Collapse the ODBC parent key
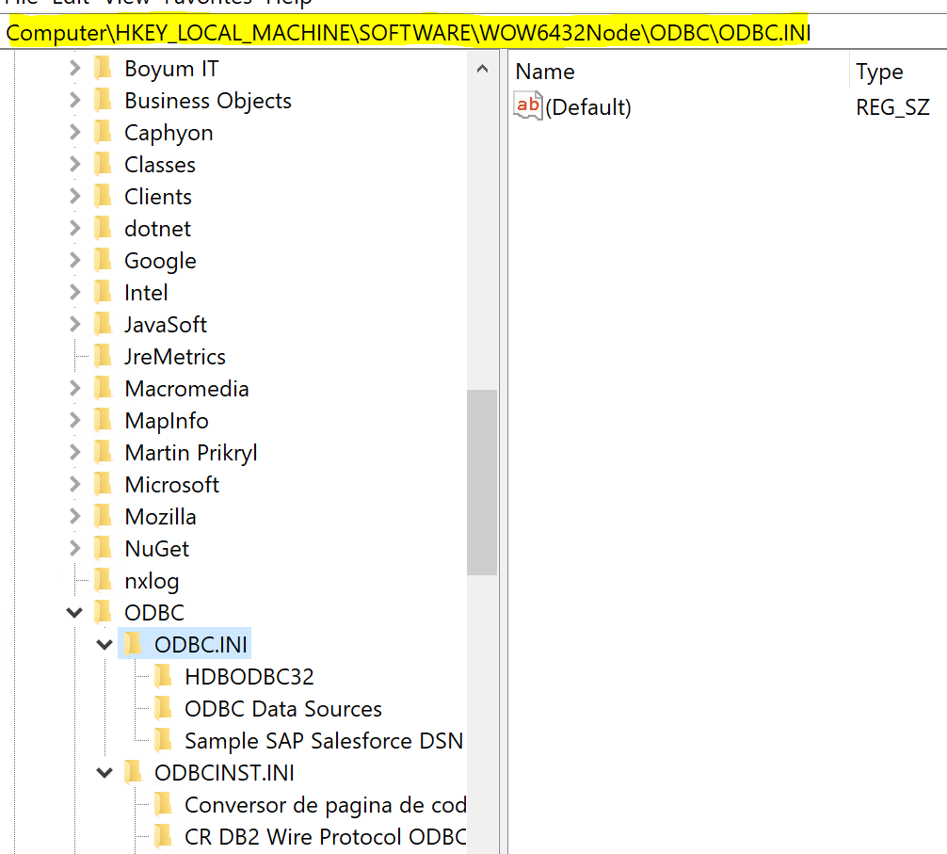 pyautogui.click(x=74, y=613)
